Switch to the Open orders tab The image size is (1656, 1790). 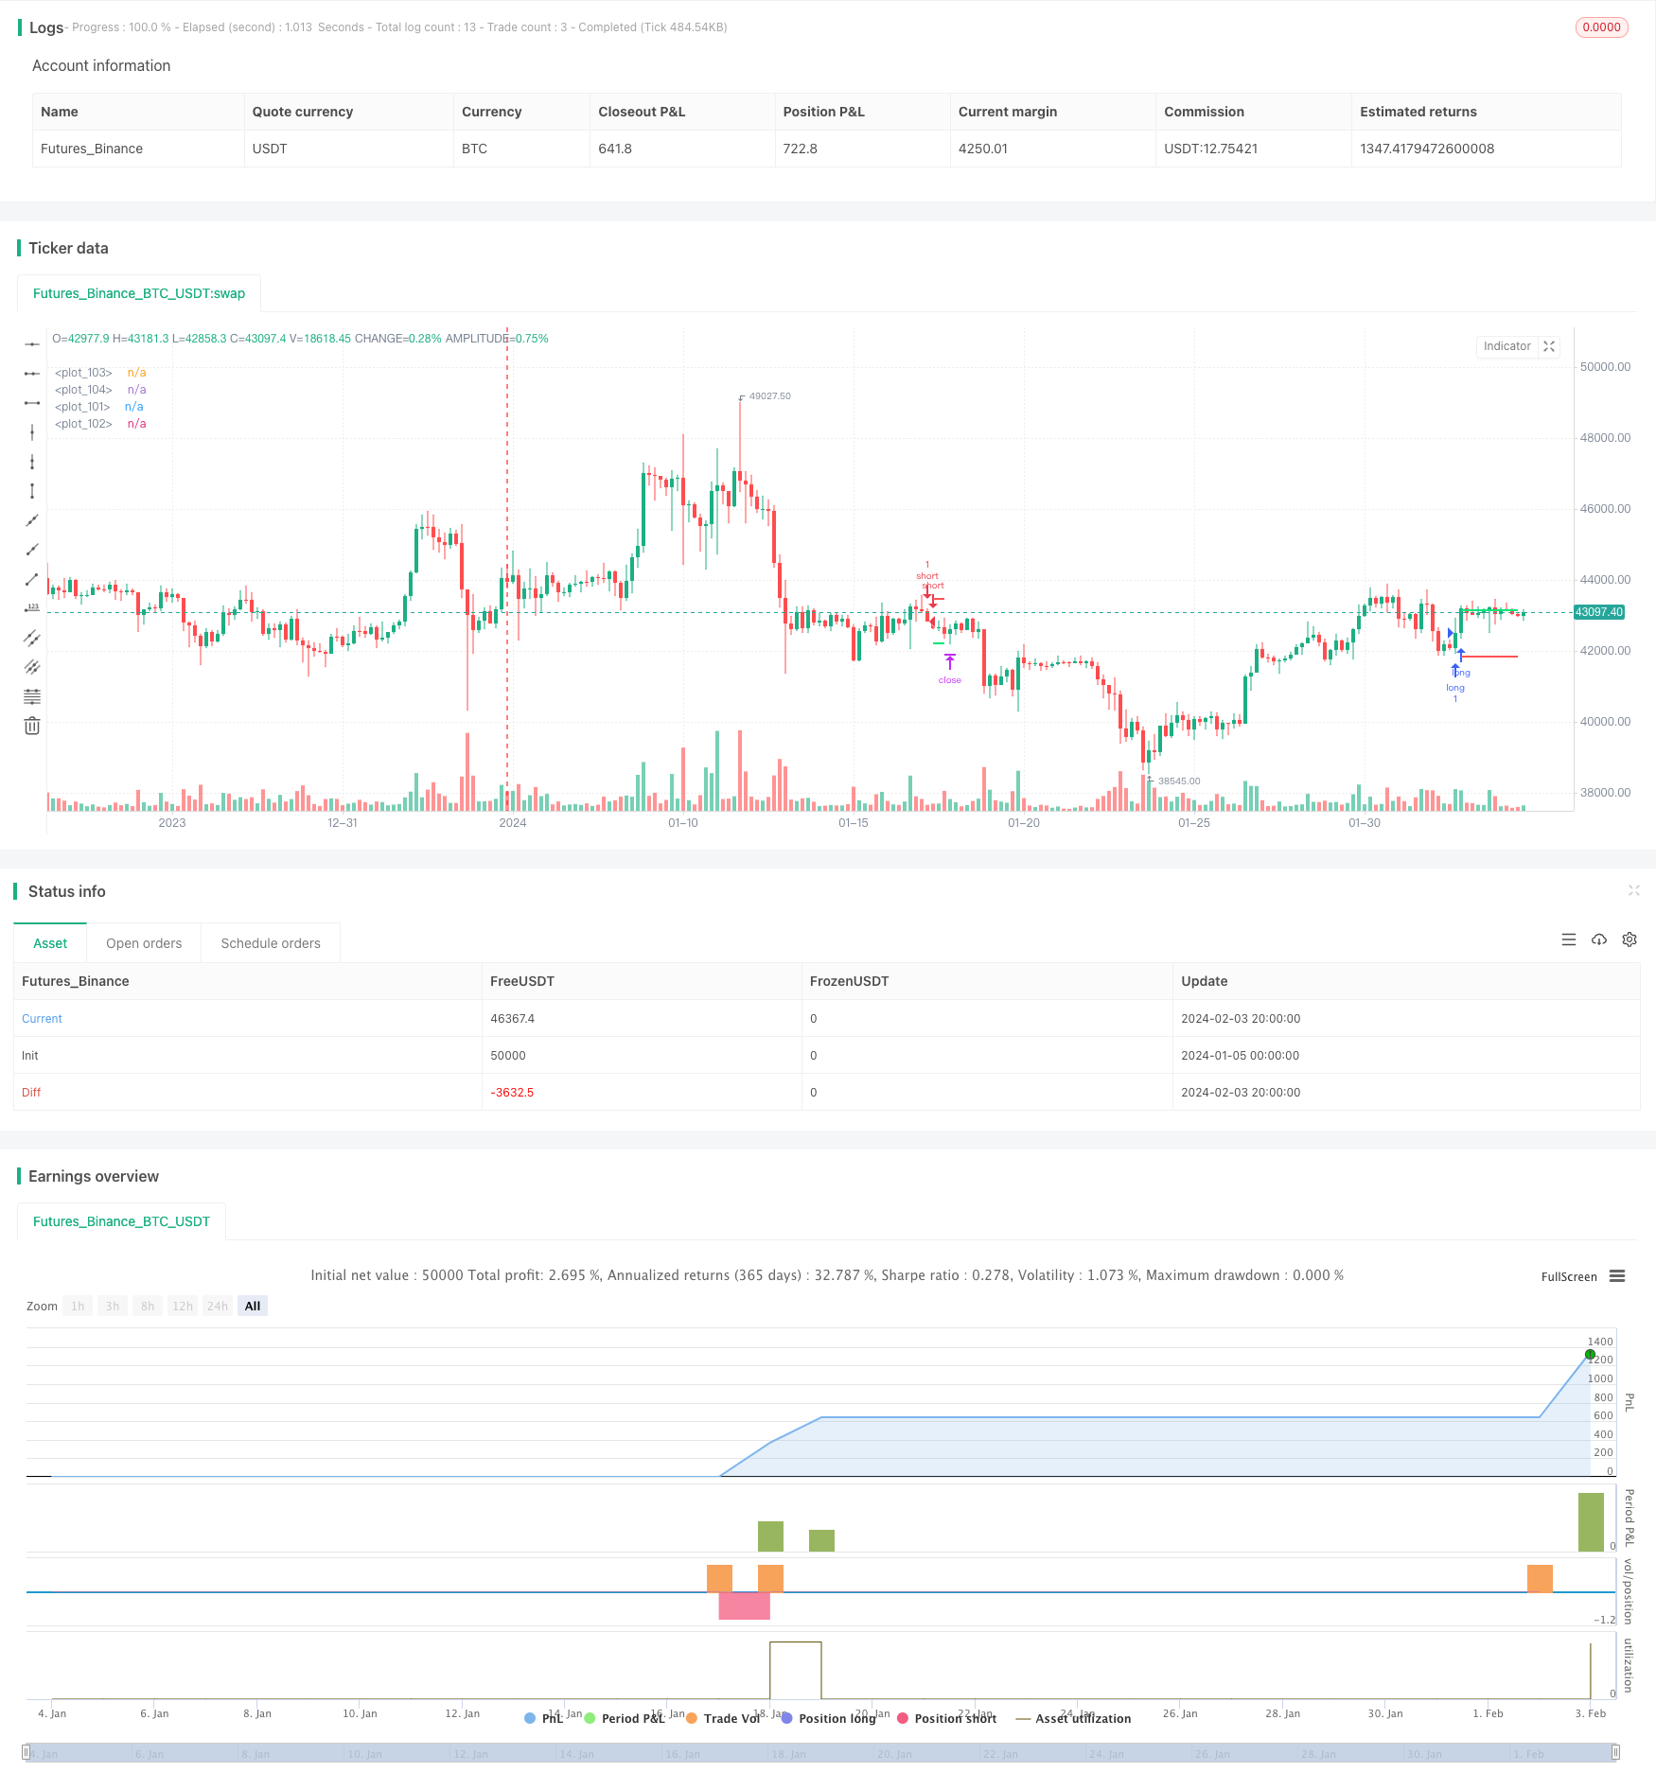tap(144, 942)
